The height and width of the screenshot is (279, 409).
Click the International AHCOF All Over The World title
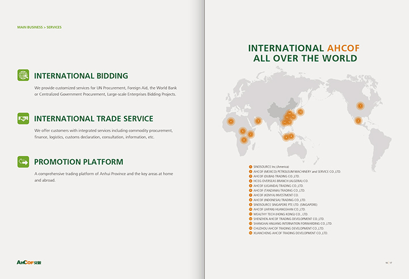click(303, 53)
